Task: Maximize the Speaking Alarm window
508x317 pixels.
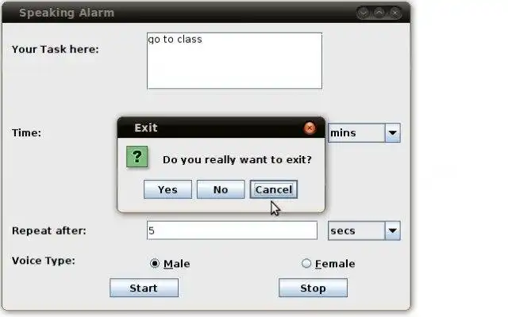Action: pyautogui.click(x=379, y=13)
